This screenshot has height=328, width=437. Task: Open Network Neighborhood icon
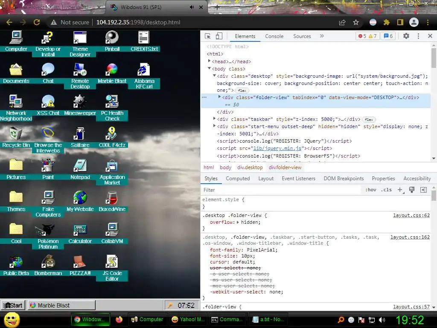click(16, 108)
